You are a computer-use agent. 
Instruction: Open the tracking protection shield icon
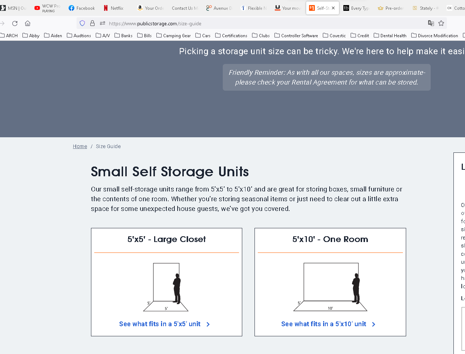tap(82, 23)
